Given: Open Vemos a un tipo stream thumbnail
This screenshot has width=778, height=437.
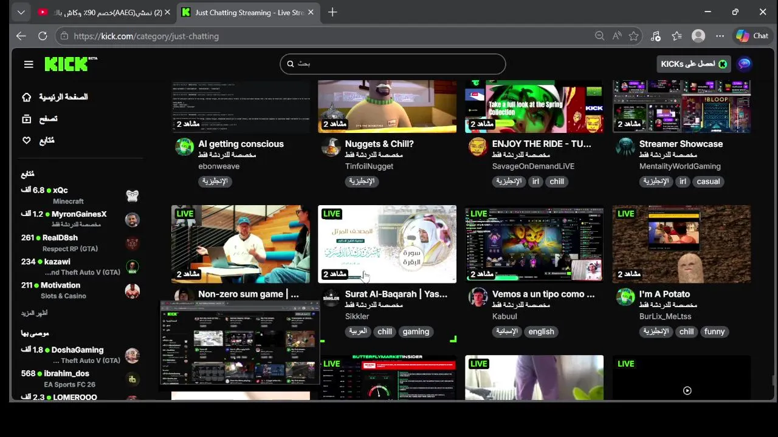Looking at the screenshot, I should (x=534, y=244).
